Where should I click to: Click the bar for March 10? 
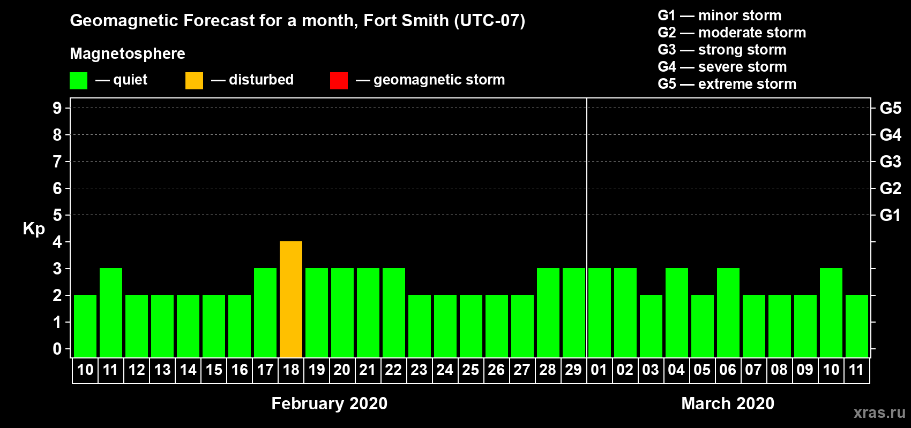[x=831, y=312]
